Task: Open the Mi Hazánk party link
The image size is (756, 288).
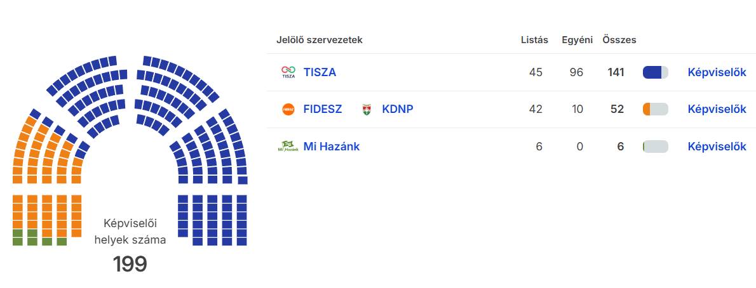Action: (x=332, y=147)
